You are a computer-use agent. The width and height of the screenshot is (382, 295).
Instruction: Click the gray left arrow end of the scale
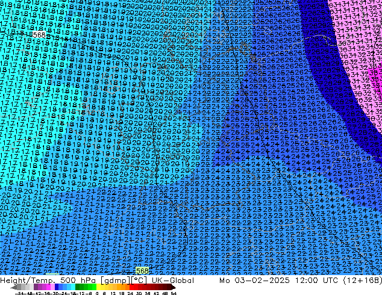pyautogui.click(x=14, y=287)
